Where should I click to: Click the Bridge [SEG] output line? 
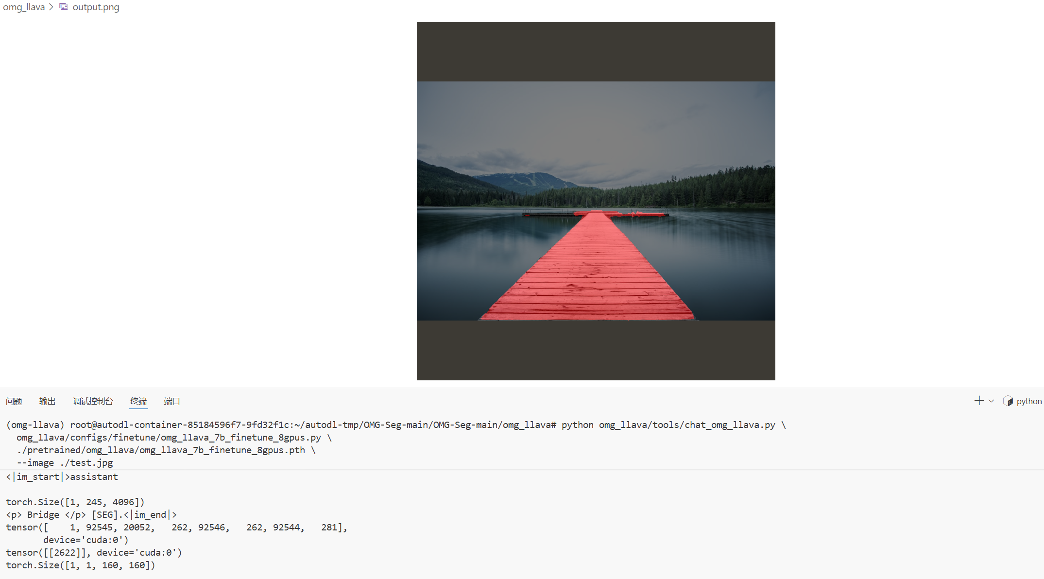tap(91, 515)
